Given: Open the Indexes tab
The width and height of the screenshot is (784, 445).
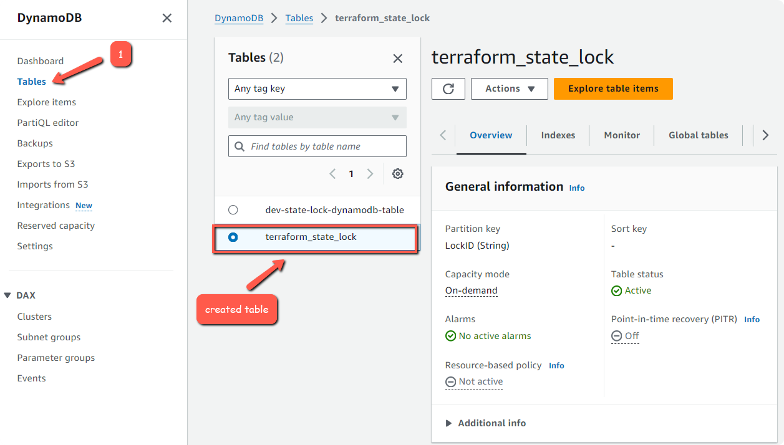Looking at the screenshot, I should [x=558, y=135].
